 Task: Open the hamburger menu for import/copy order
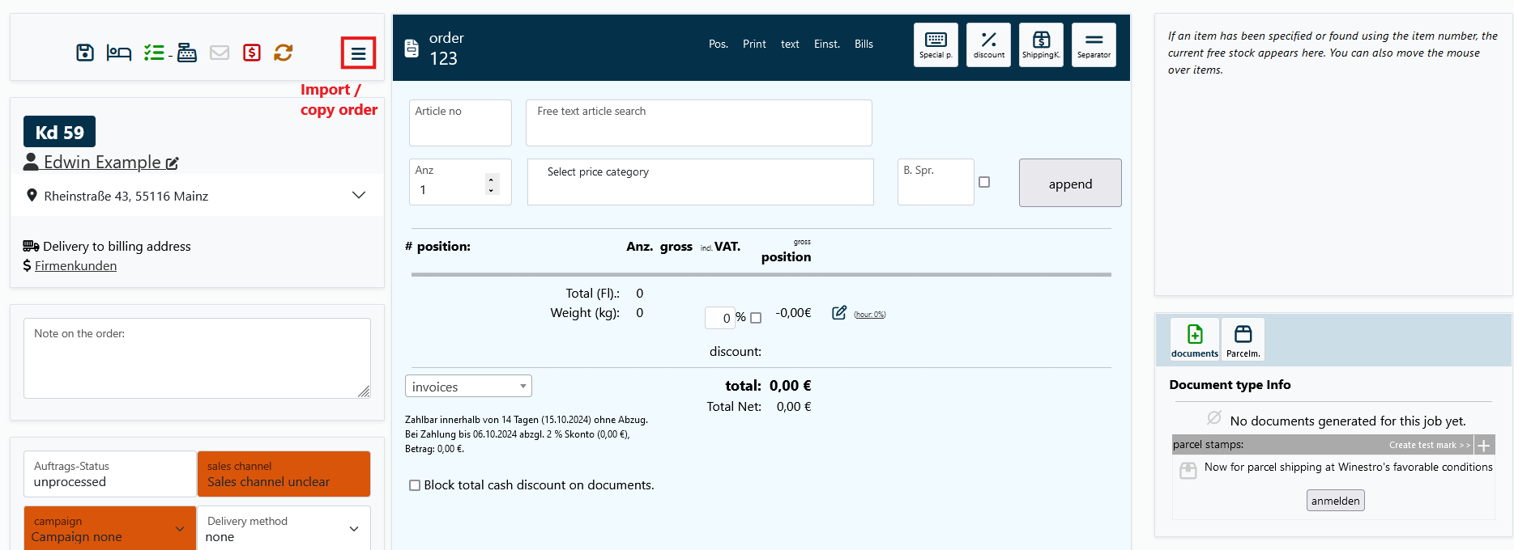(358, 54)
